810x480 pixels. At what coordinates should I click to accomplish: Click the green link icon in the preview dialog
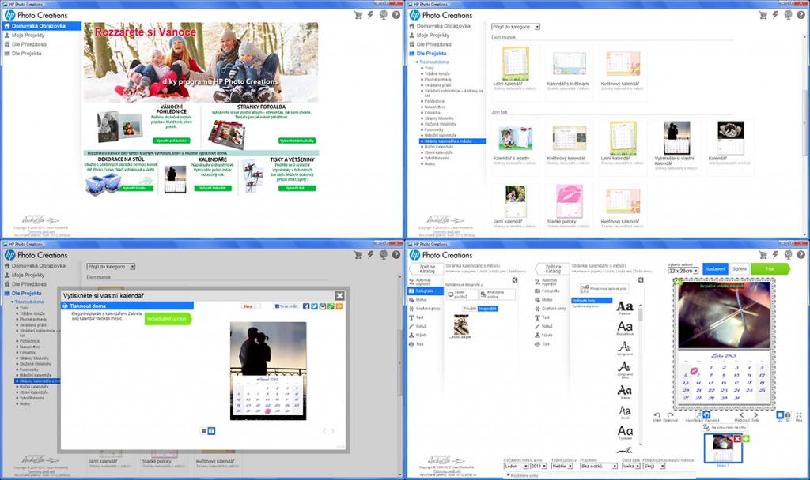[331, 306]
